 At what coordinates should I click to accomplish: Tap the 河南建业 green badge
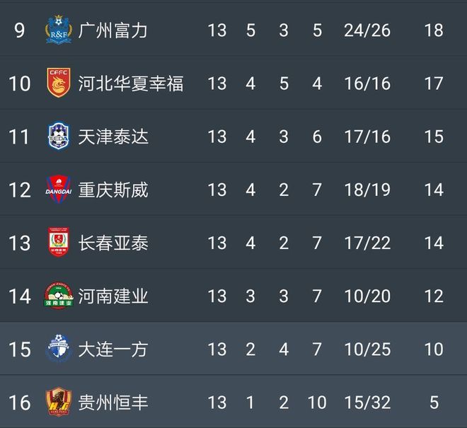pos(58,296)
